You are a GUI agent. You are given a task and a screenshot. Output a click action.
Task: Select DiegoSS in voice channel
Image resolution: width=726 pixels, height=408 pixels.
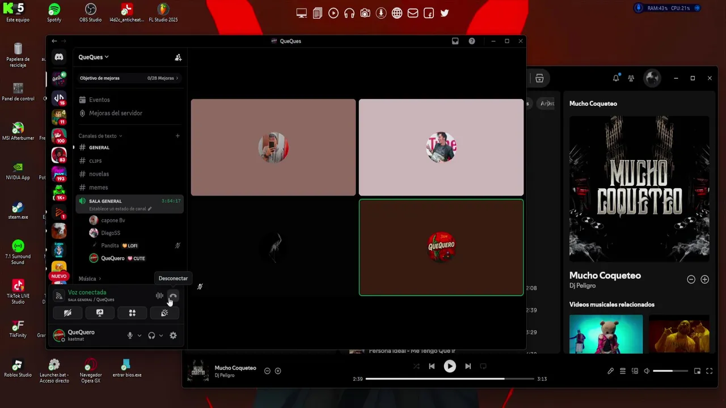click(x=135, y=233)
